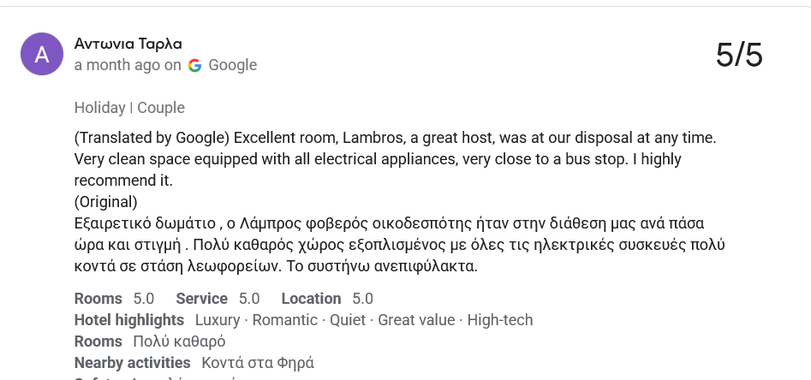811x380 pixels.
Task: Click the "Great value" highlight
Action: coord(416,320)
